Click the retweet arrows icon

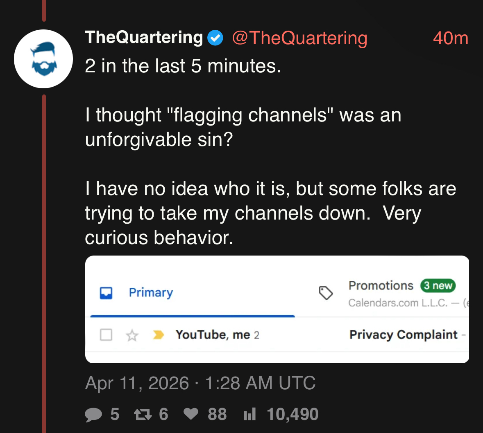click(143, 414)
